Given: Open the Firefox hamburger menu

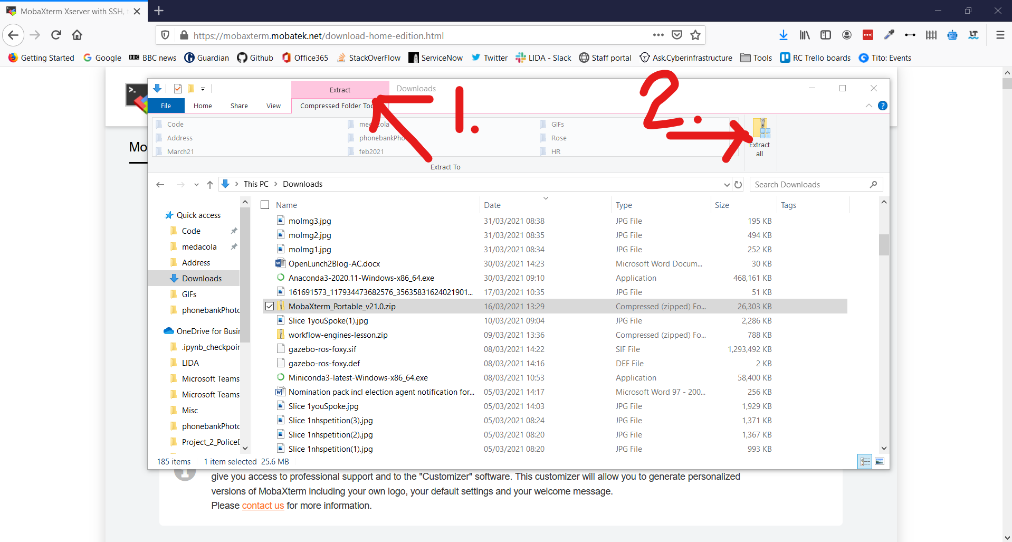Looking at the screenshot, I should (x=1000, y=35).
